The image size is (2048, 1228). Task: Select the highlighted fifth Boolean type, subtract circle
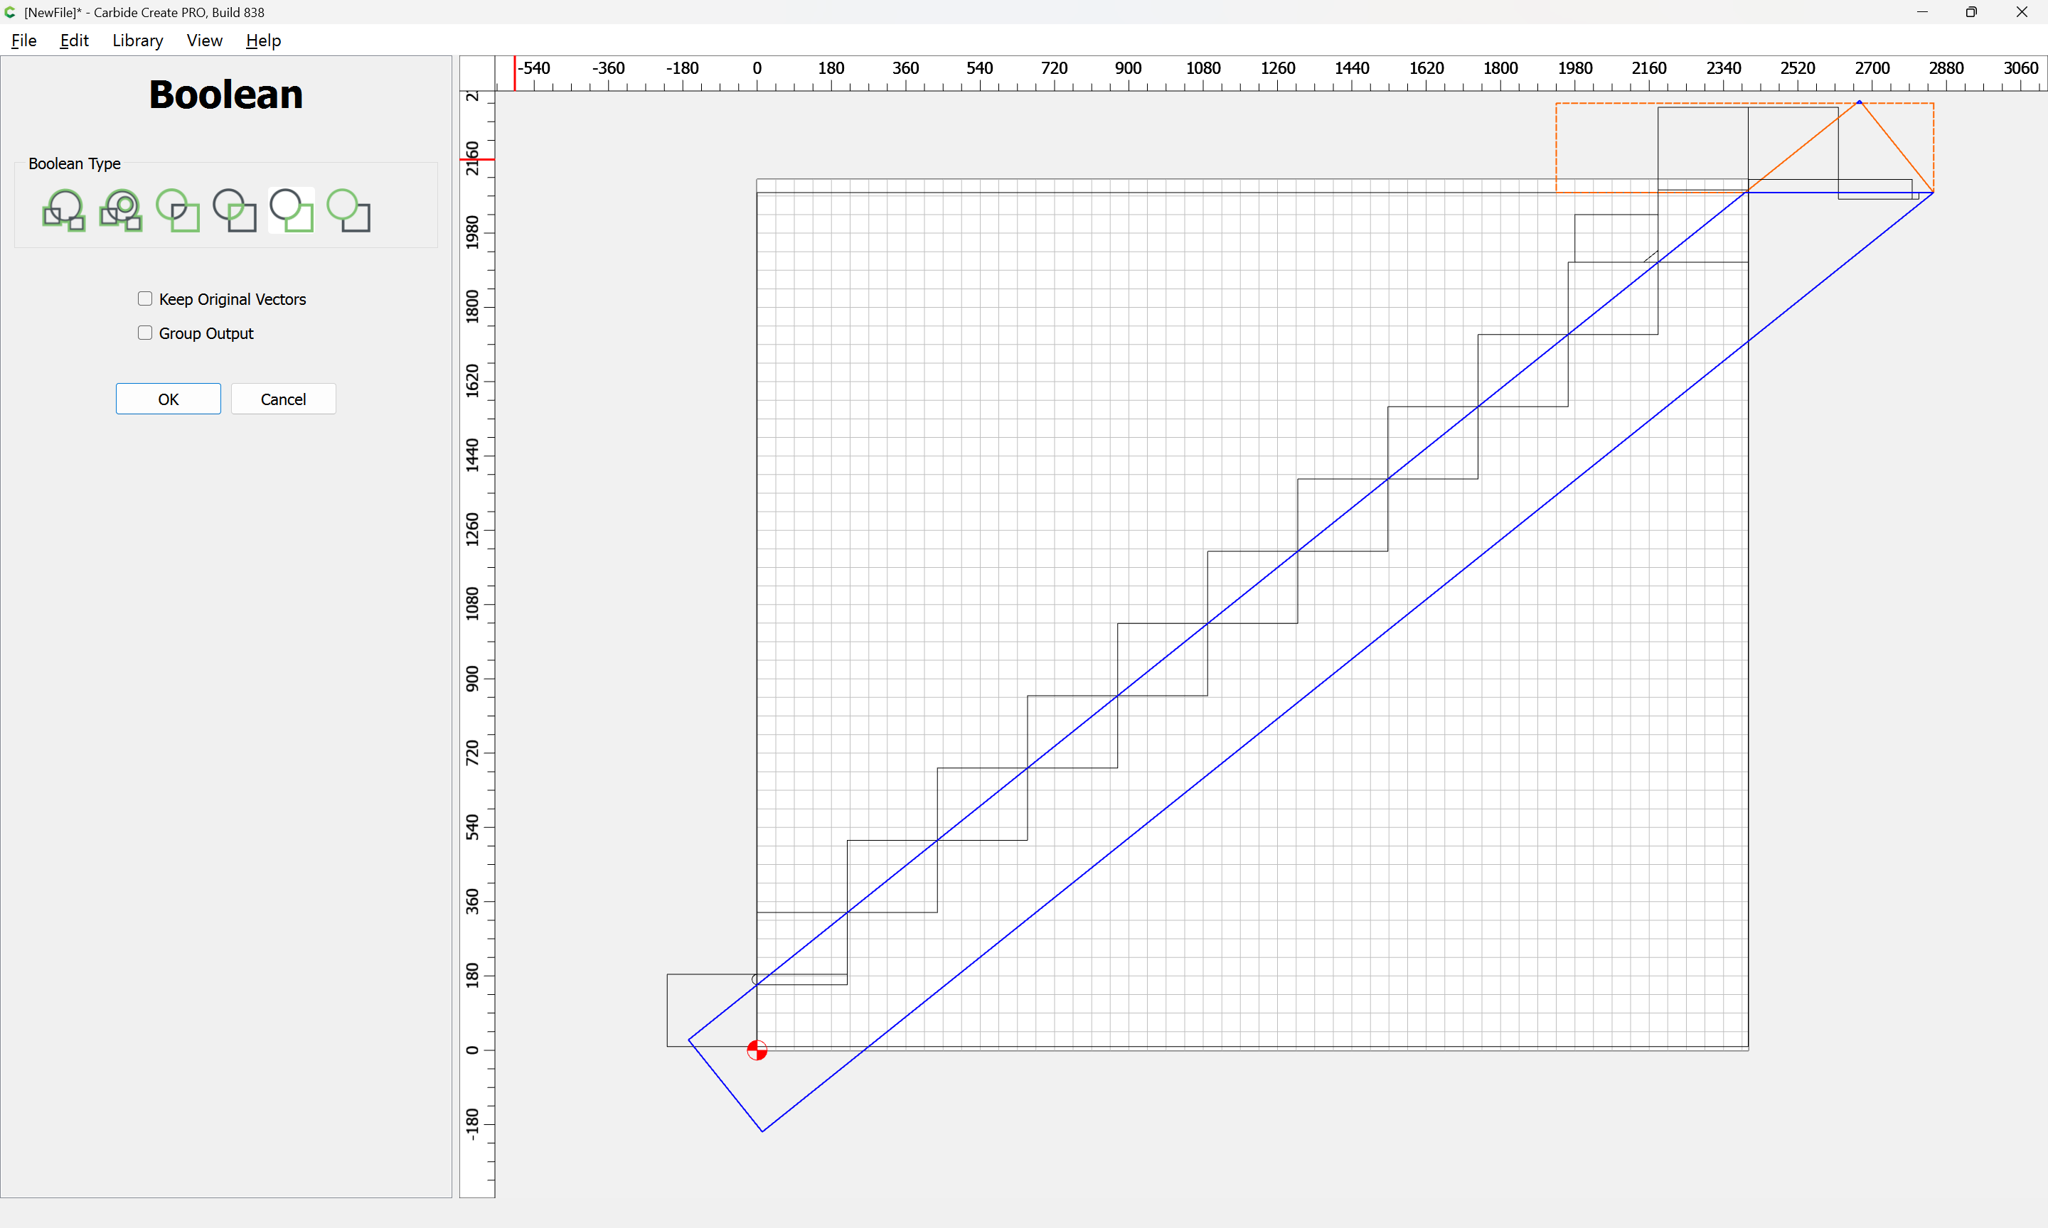[292, 210]
